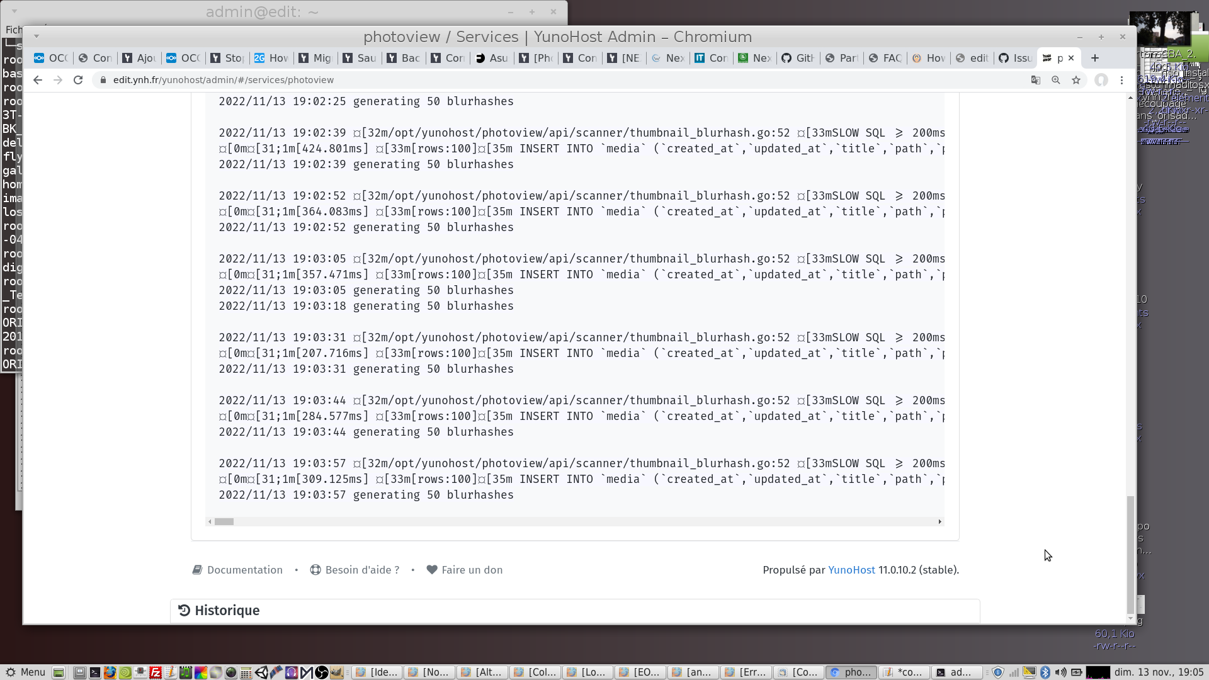Open a new tab with the plus button
The width and height of the screenshot is (1209, 680).
tap(1095, 58)
